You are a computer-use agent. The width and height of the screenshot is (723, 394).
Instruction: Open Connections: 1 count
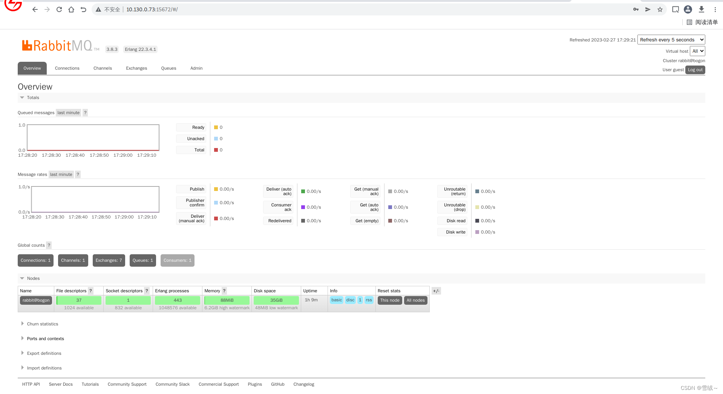tap(35, 260)
